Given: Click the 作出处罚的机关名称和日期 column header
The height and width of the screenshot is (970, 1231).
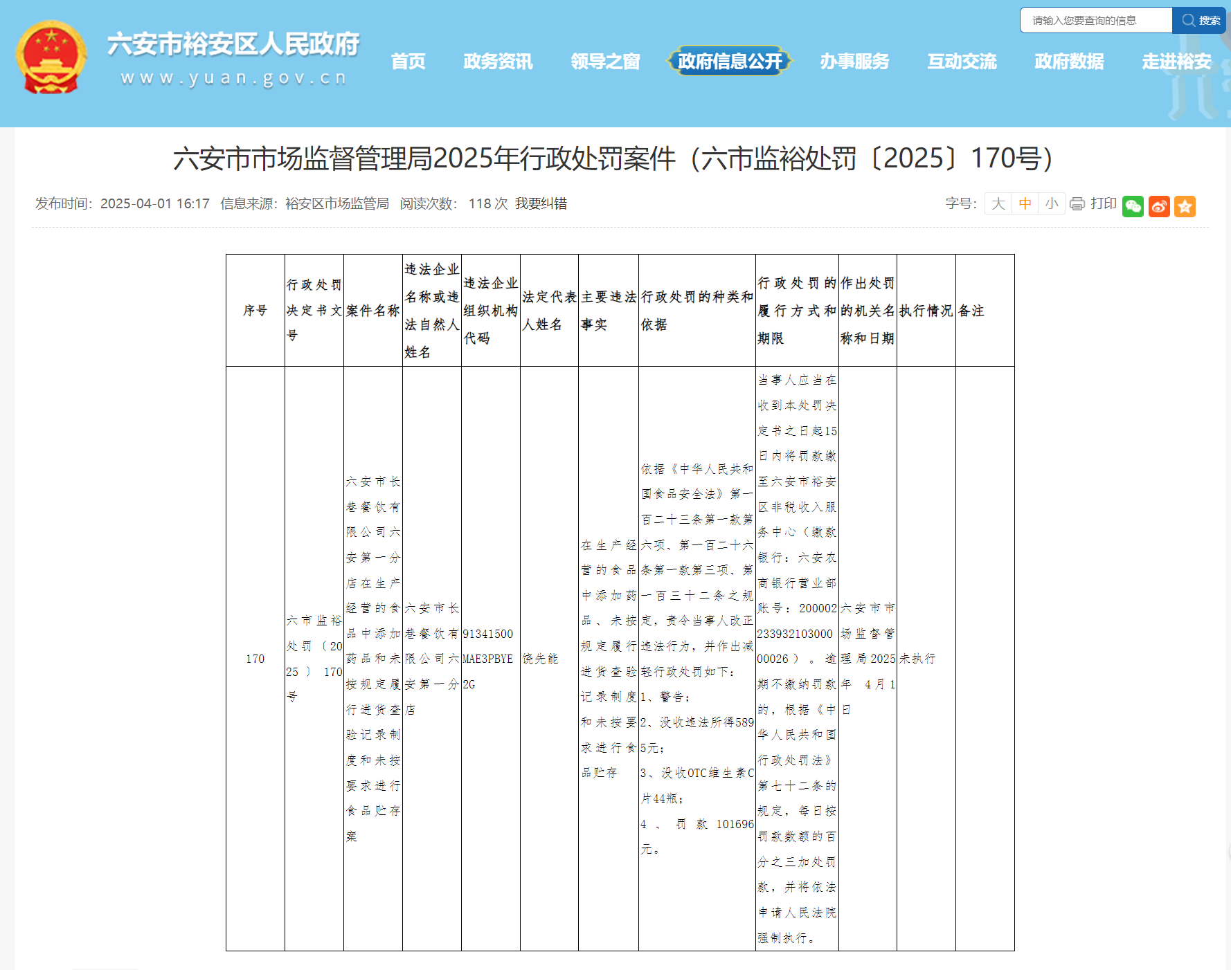Looking at the screenshot, I should (x=868, y=311).
